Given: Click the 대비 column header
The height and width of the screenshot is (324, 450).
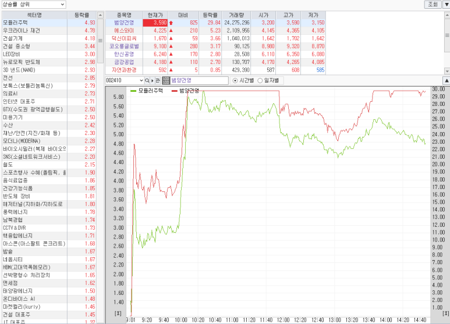Looking at the screenshot, I should (183, 15).
